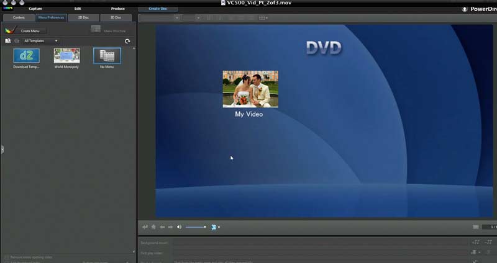Click the rainbow app logo icon
The image size is (497, 263).
click(8, 9)
